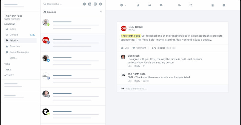Image resolution: width=241 pixels, height=125 pixels.
Task: Click the Add a comment field
Action: [x=173, y=89]
